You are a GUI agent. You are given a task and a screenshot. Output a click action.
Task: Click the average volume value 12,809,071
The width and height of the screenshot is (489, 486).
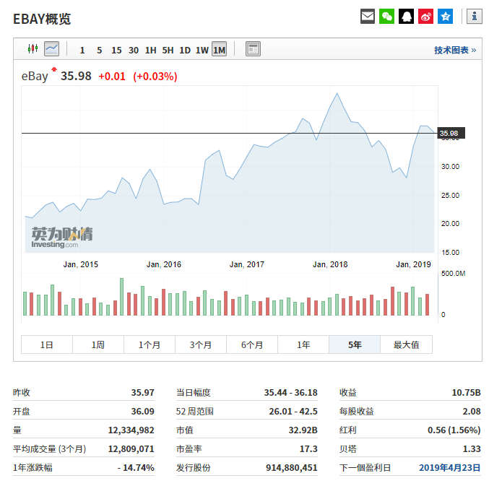[131, 449]
